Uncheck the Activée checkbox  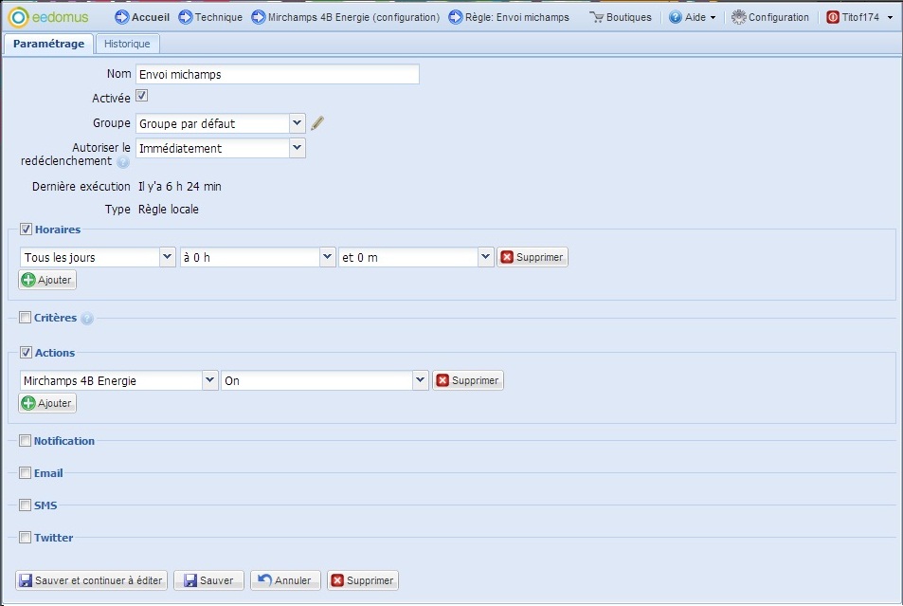tap(142, 96)
